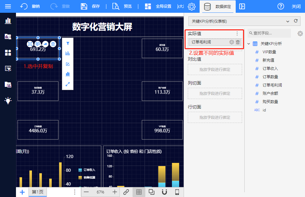Collapse the 关键KPI分析 tree node

pos(249,44)
